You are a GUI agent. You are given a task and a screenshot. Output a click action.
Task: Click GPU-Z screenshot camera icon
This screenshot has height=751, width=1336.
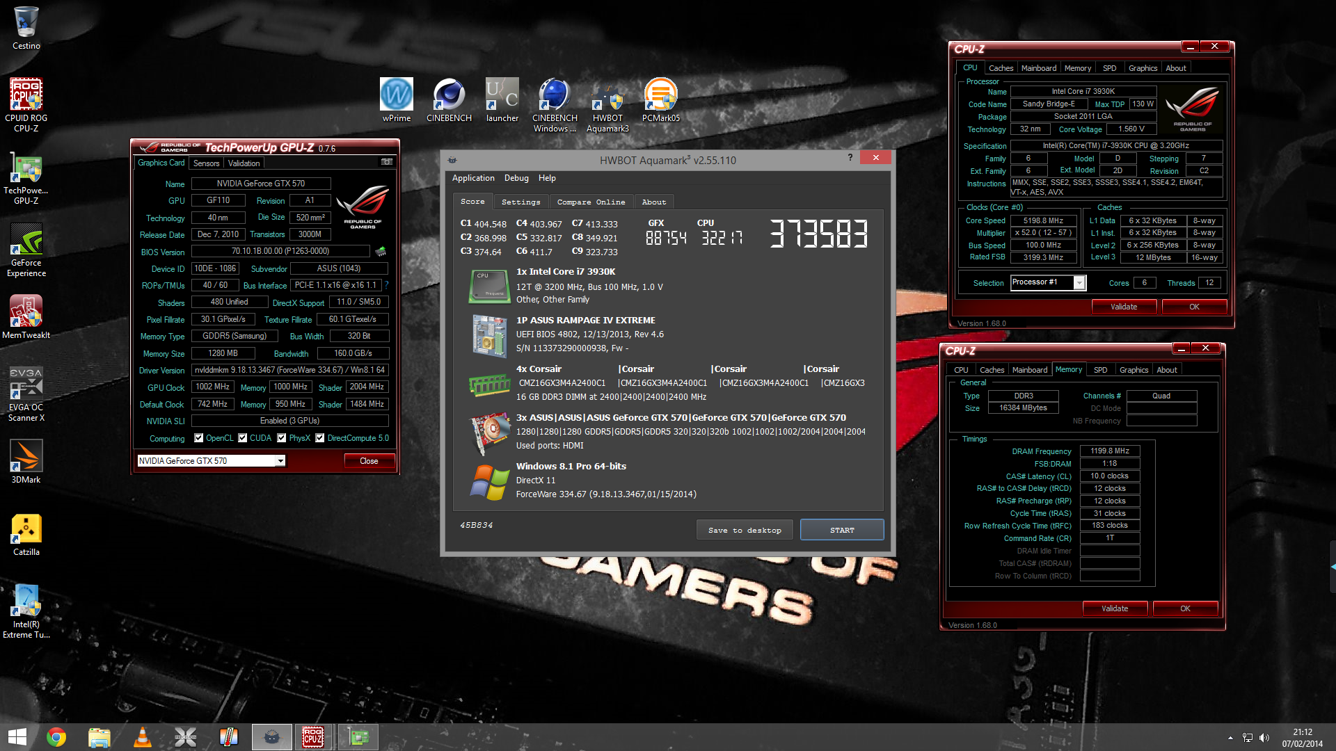pos(387,162)
